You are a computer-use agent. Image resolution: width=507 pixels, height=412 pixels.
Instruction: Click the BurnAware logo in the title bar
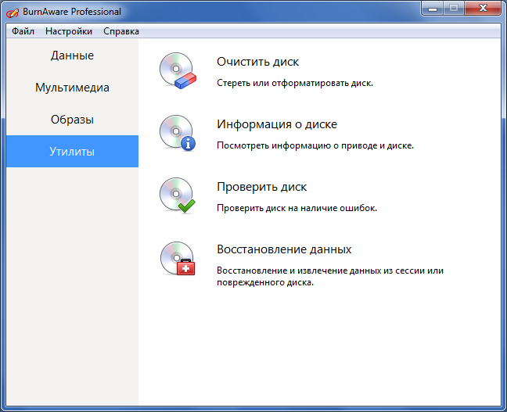pyautogui.click(x=13, y=12)
